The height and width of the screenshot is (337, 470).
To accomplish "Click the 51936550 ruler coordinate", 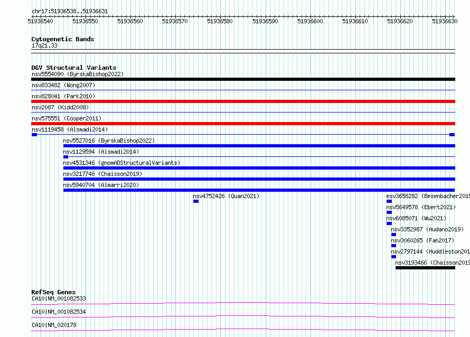I will (x=85, y=21).
